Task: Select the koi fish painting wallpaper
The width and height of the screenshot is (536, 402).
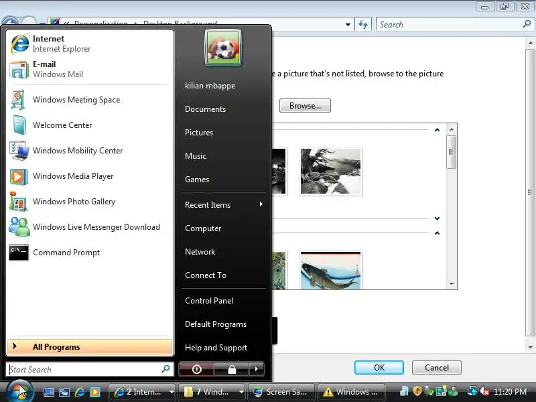Action: 330,271
